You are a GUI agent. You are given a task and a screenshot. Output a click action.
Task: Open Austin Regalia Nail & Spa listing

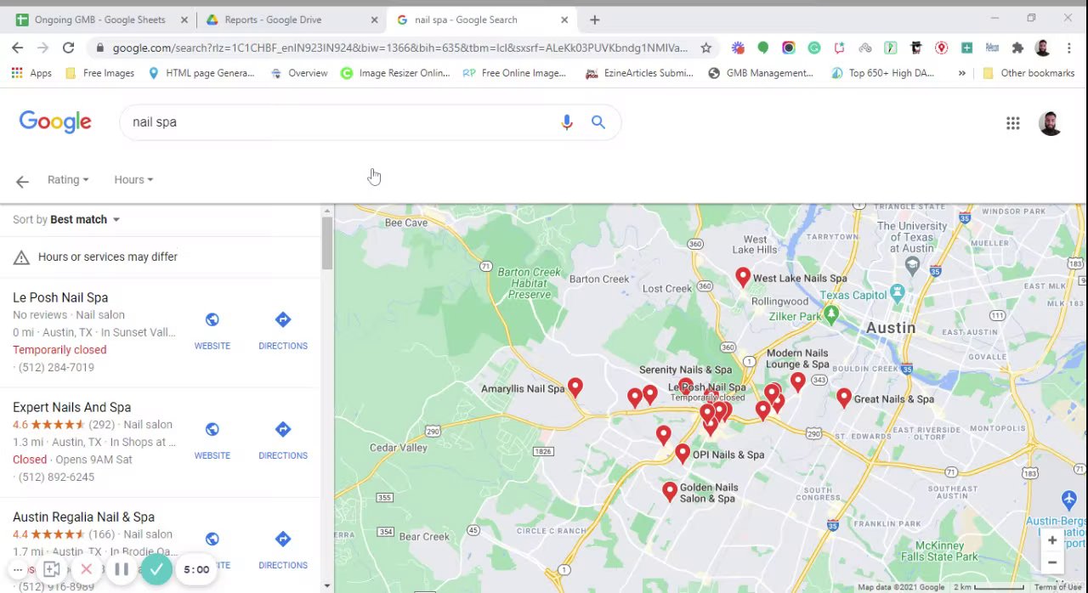tap(83, 517)
